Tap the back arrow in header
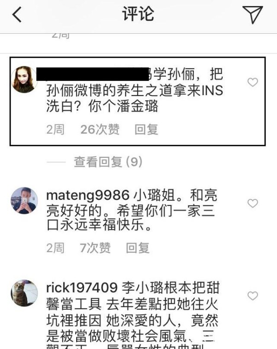 coord(17,14)
